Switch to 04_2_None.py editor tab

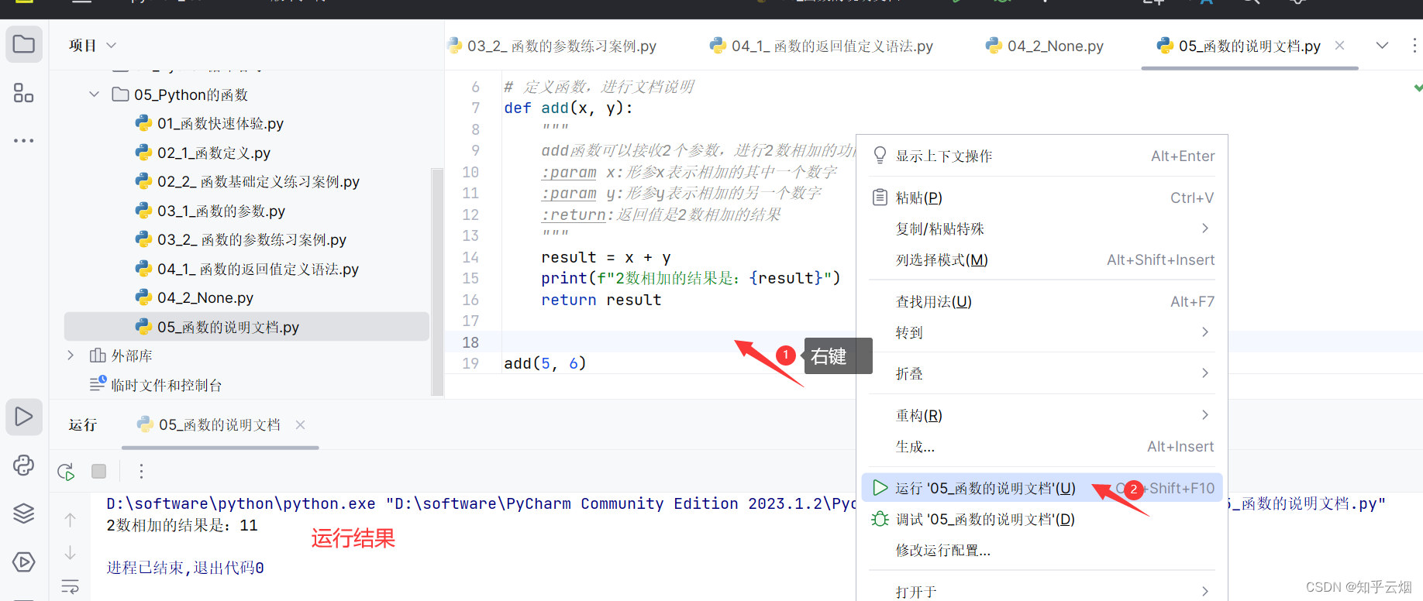(x=1044, y=46)
